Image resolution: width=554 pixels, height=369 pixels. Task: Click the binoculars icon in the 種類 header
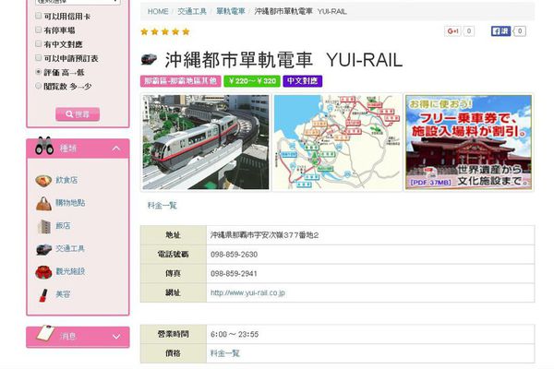tap(44, 146)
